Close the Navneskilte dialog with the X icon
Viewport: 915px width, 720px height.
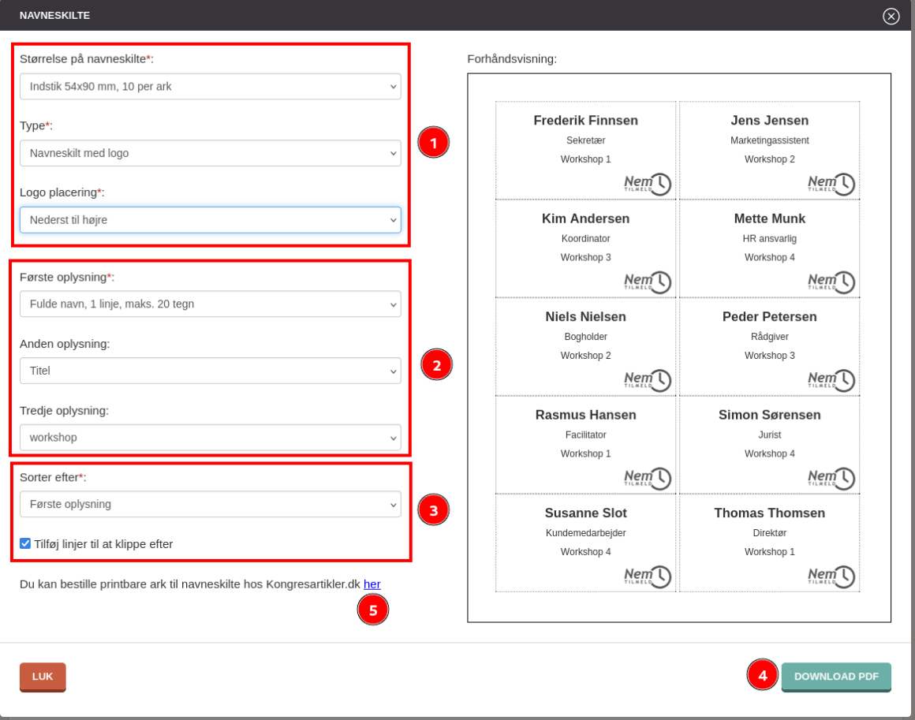point(891,16)
